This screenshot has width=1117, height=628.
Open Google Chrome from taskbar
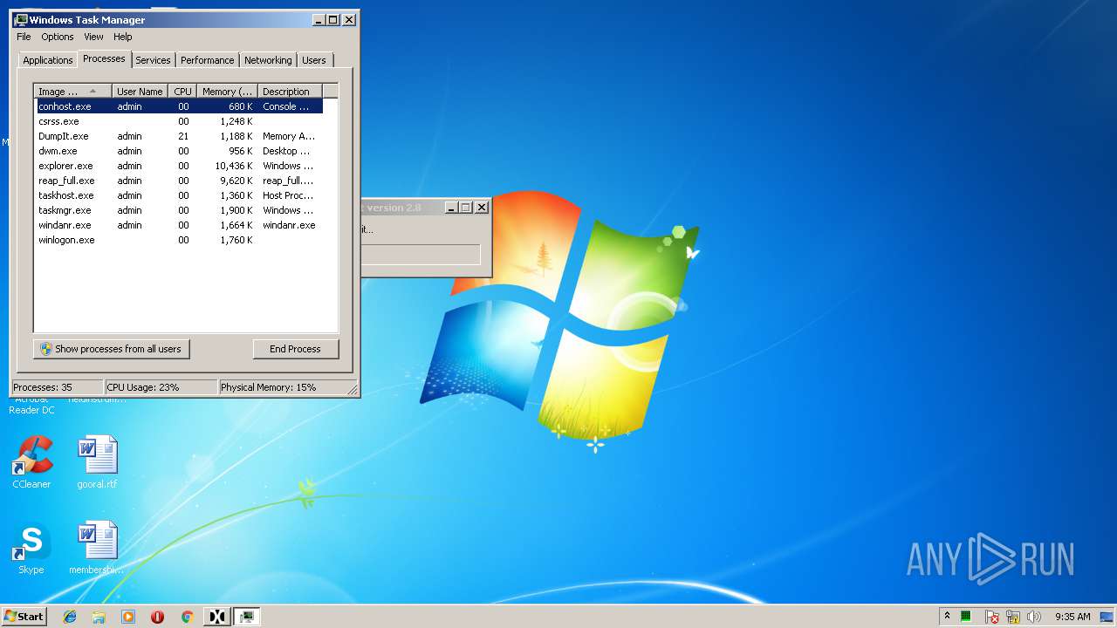tap(187, 617)
